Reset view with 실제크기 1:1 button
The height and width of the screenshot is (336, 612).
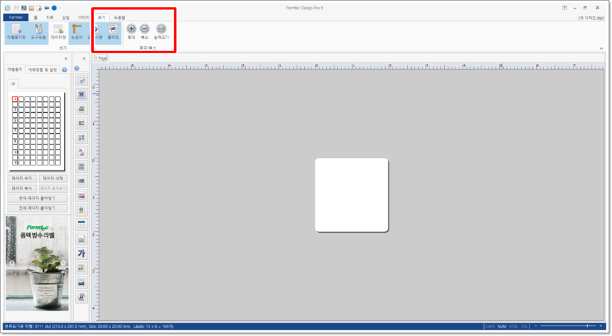161,32
